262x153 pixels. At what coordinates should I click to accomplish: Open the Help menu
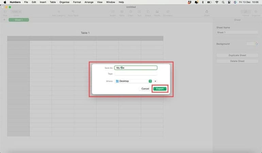(x=121, y=2)
